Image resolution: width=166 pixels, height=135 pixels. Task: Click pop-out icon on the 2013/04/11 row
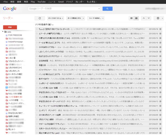(160, 106)
